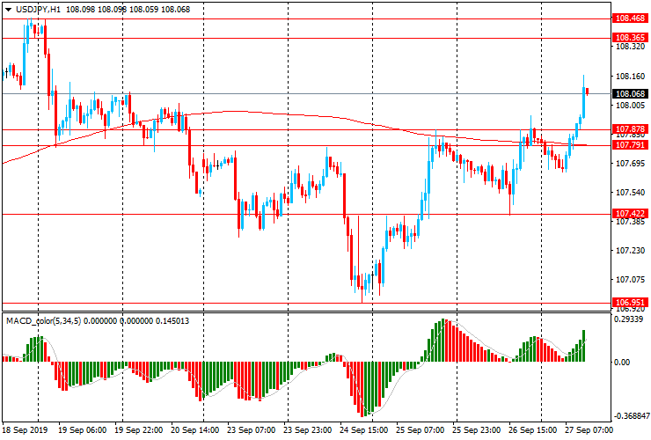
Task: Open the chart menu triangle beside USDJPY,H1
Action: (8, 10)
